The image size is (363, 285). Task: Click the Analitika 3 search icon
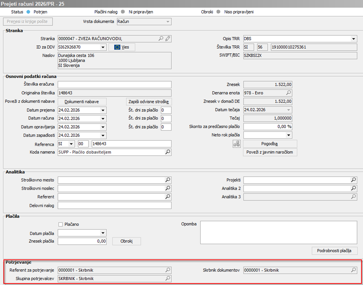(x=354, y=197)
